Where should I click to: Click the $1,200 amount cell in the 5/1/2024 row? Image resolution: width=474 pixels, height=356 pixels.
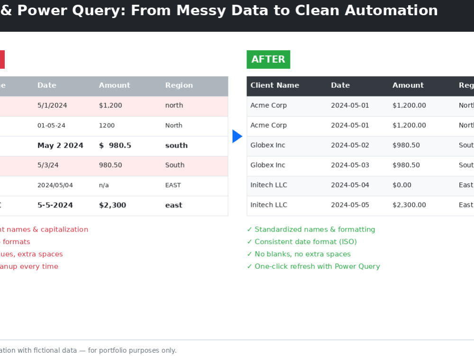pos(110,105)
